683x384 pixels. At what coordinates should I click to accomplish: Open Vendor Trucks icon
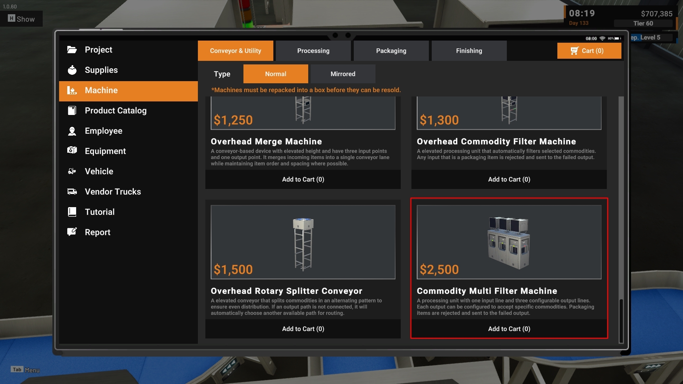[x=72, y=192]
